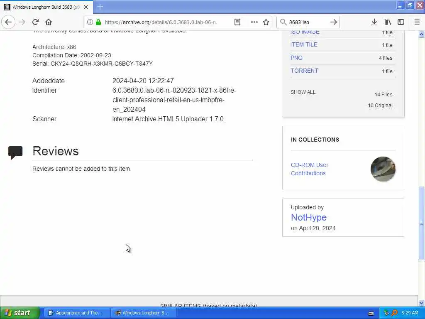Click the green secure-connection padlock
425x319 pixels.
coord(98,22)
